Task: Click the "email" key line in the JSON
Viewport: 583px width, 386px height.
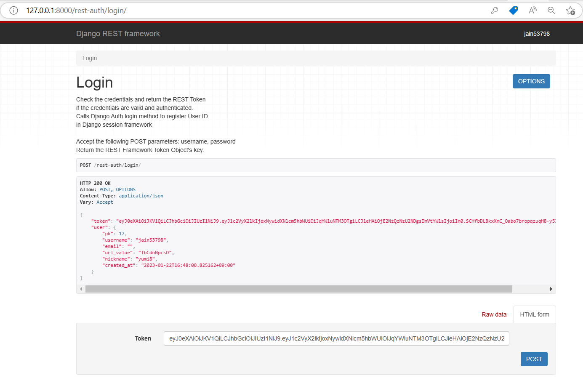Action: click(119, 246)
